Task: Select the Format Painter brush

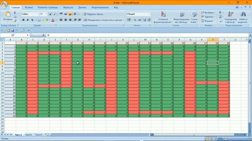Action: click(x=15, y=21)
